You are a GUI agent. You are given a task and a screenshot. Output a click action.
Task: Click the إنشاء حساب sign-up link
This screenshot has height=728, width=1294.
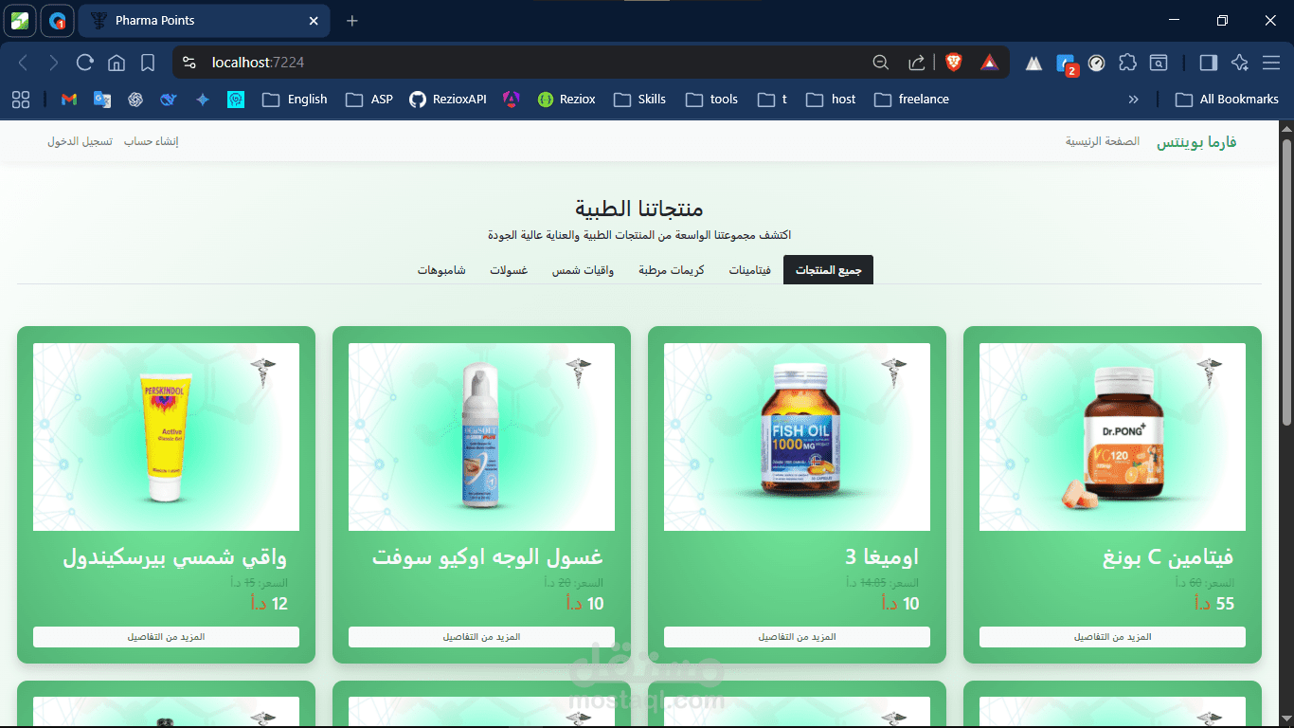pyautogui.click(x=152, y=141)
